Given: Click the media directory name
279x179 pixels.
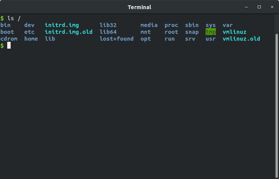Looking at the screenshot, I should click(x=149, y=25).
